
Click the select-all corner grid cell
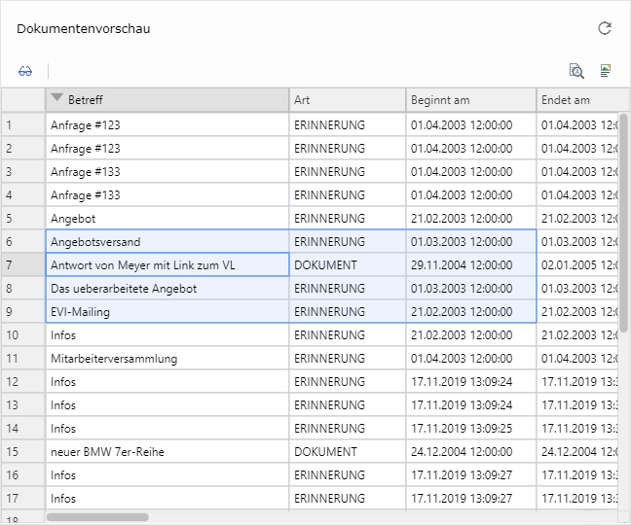point(22,100)
